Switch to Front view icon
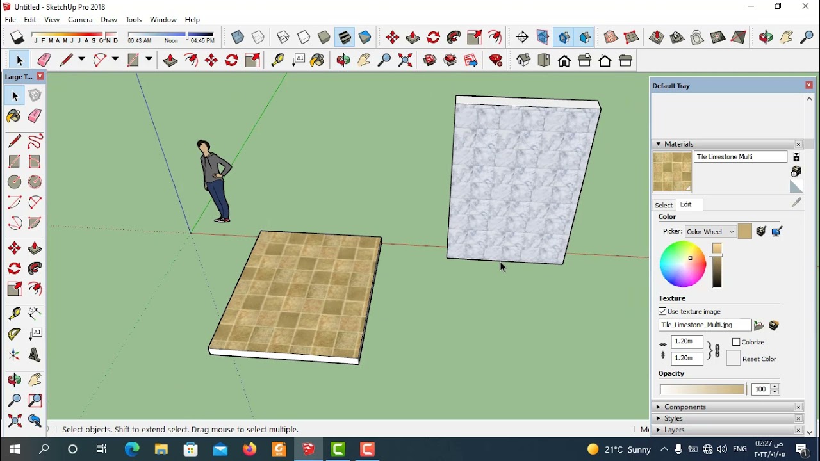 (x=564, y=61)
